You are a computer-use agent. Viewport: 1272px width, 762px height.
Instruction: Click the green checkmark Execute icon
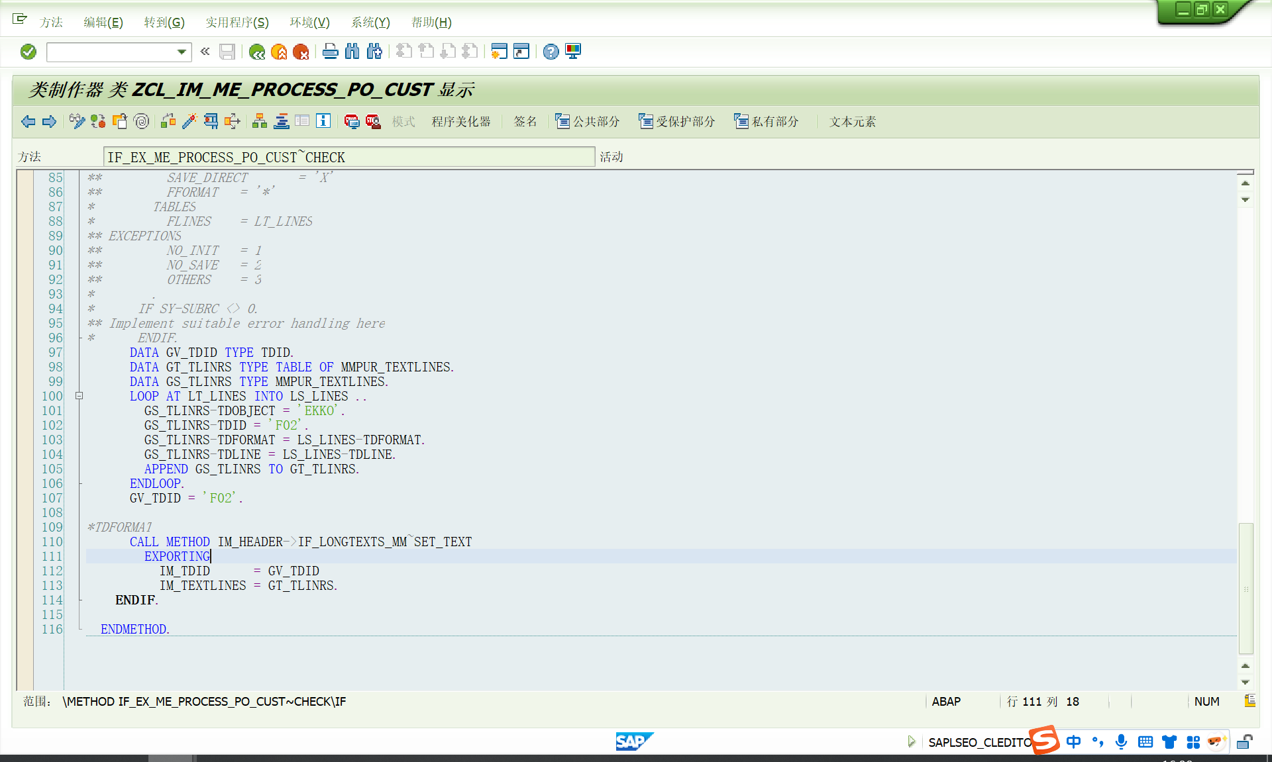[x=28, y=52]
